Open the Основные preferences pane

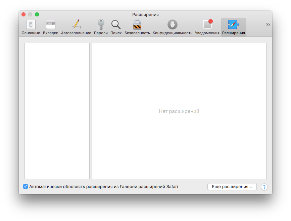click(31, 27)
